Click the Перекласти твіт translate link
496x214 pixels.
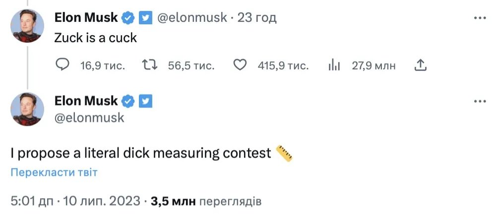point(54,172)
